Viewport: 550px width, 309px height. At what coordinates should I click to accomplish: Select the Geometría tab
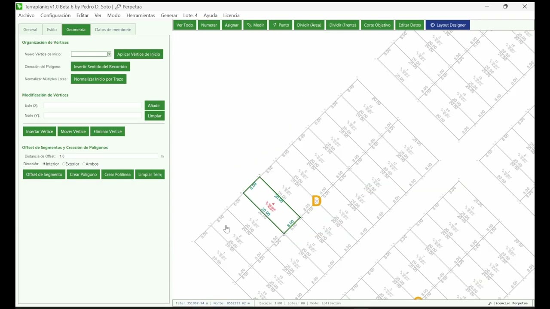coord(76,30)
